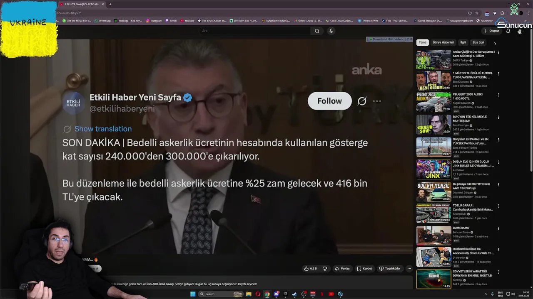This screenshot has height=299, width=533.
Task: Open Epic Games launcher on taskbar
Action: tap(285, 294)
